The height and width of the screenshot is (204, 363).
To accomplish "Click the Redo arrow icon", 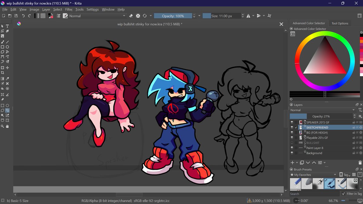I will (x=29, y=16).
